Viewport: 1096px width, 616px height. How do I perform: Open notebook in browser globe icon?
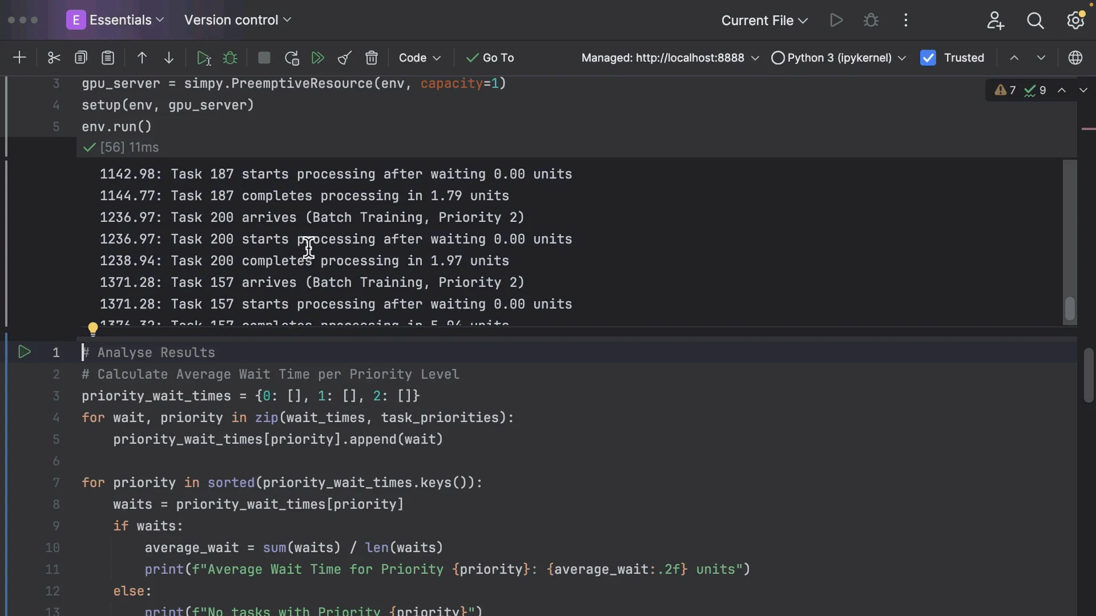(x=1075, y=58)
